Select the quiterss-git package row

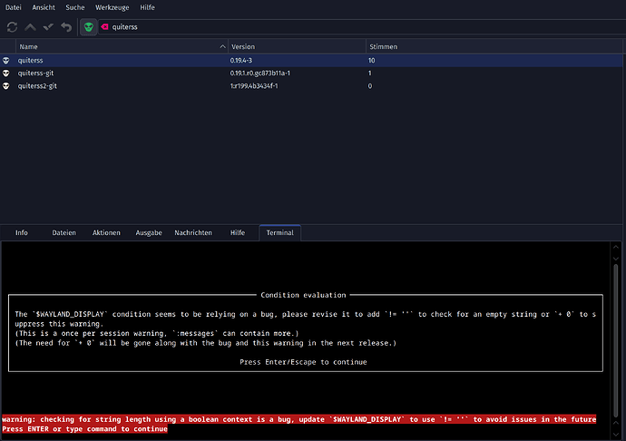click(x=311, y=73)
